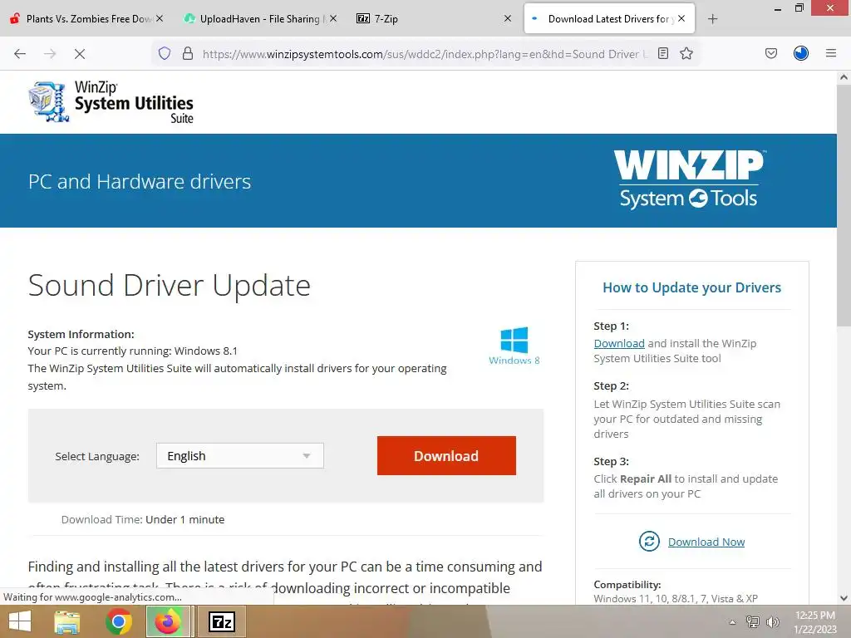Click the WinZip System Utilities Suite logo

111,102
